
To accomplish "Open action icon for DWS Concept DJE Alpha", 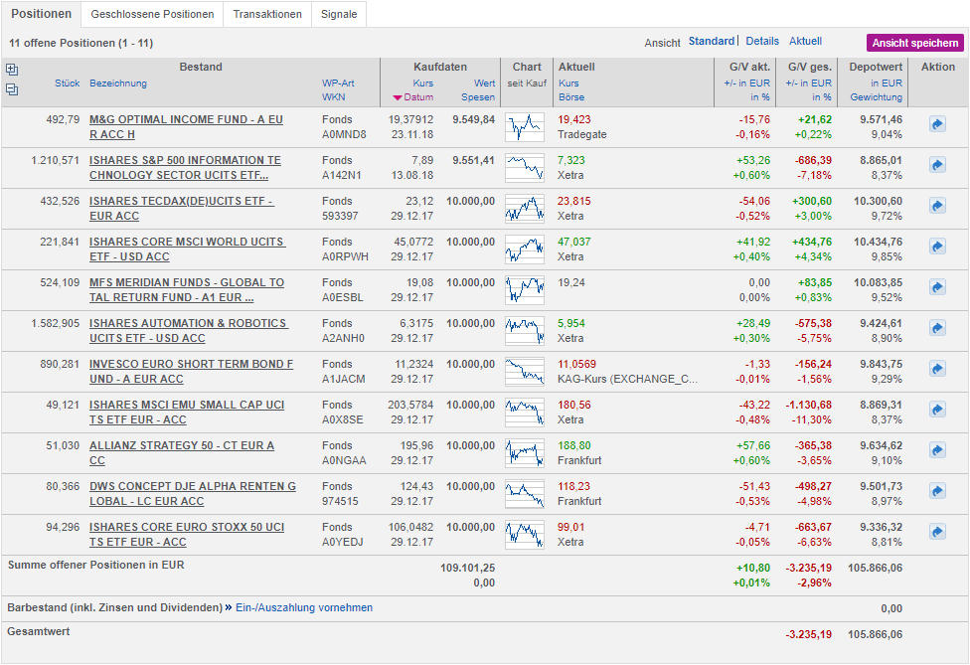I will (x=937, y=491).
